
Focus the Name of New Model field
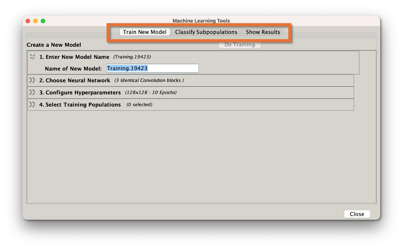[152, 69]
